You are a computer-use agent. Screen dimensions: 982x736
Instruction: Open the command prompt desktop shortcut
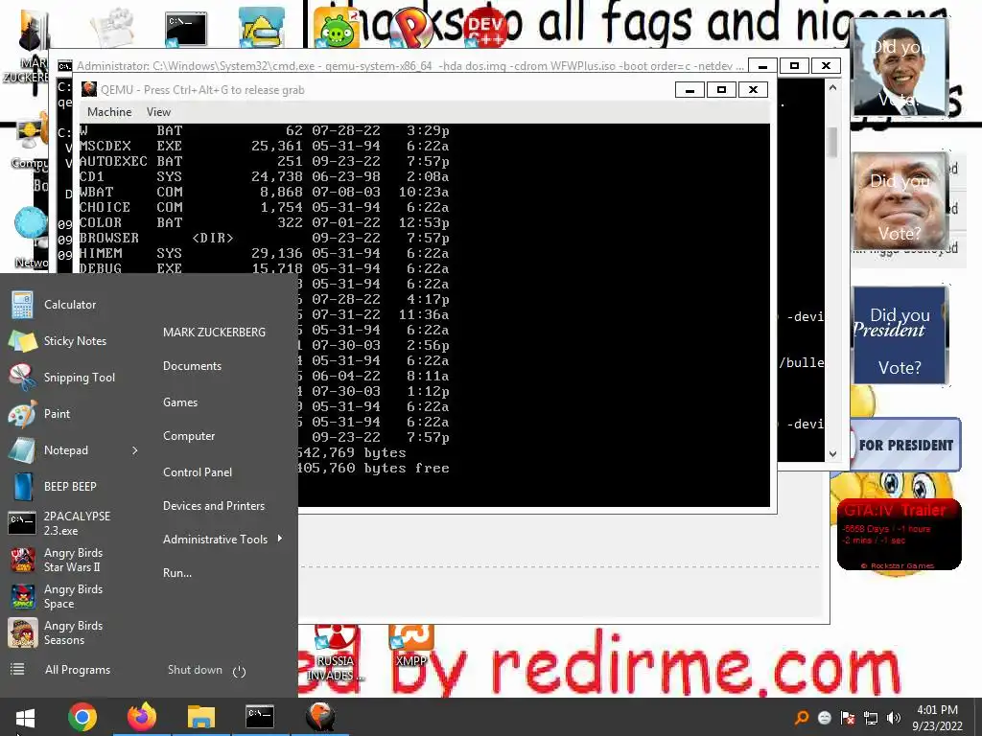click(186, 29)
